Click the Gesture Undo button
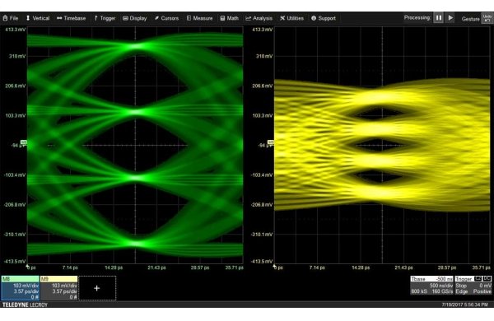Screen dimensions: 494x321 pos(487,18)
